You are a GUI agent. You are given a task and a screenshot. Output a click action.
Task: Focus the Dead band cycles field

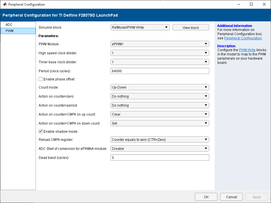pyautogui.click(x=160, y=157)
